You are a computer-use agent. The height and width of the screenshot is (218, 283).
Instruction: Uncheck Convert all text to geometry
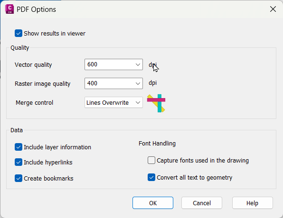151,177
